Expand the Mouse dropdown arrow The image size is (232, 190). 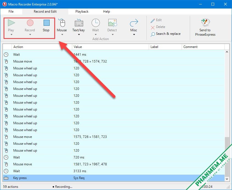pos(62,35)
